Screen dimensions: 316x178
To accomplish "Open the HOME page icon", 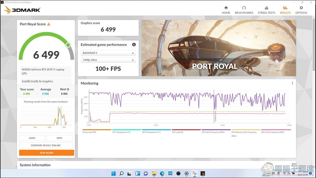I will click(226, 8).
